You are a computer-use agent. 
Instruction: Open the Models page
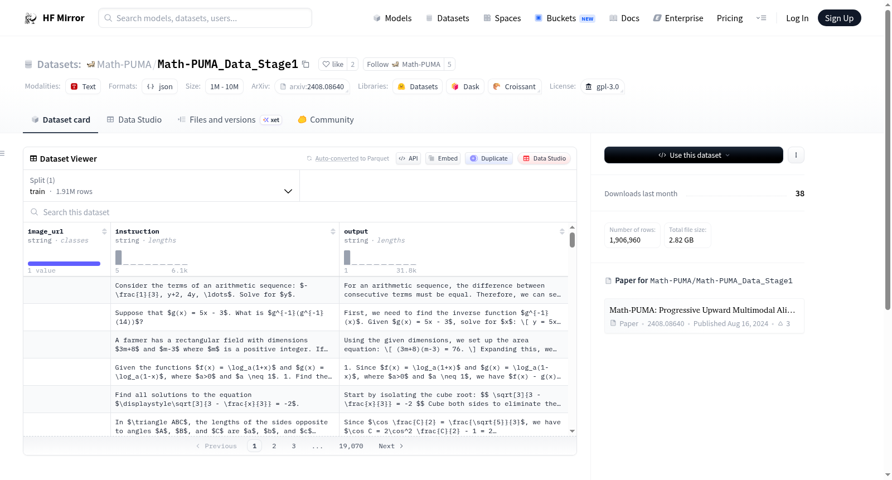click(392, 18)
